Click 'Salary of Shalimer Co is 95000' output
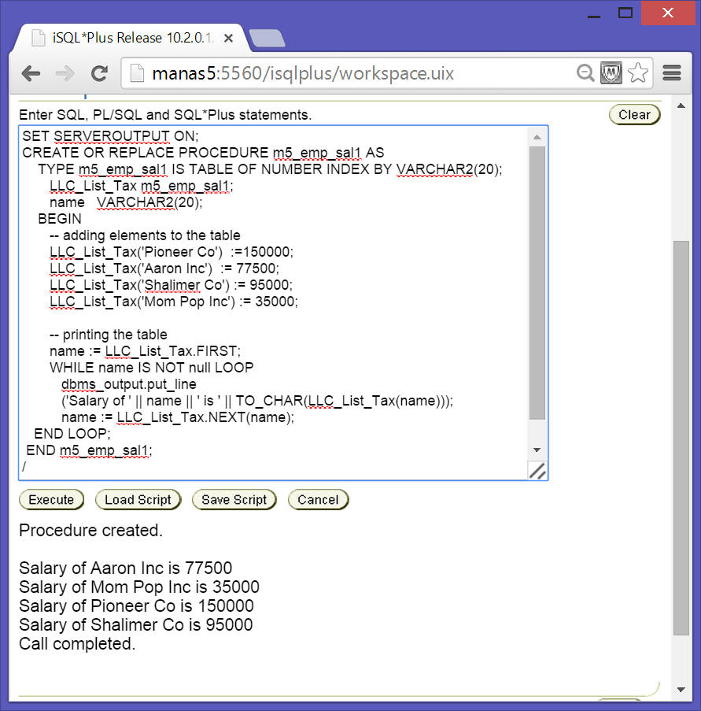Image resolution: width=701 pixels, height=711 pixels. [x=136, y=625]
